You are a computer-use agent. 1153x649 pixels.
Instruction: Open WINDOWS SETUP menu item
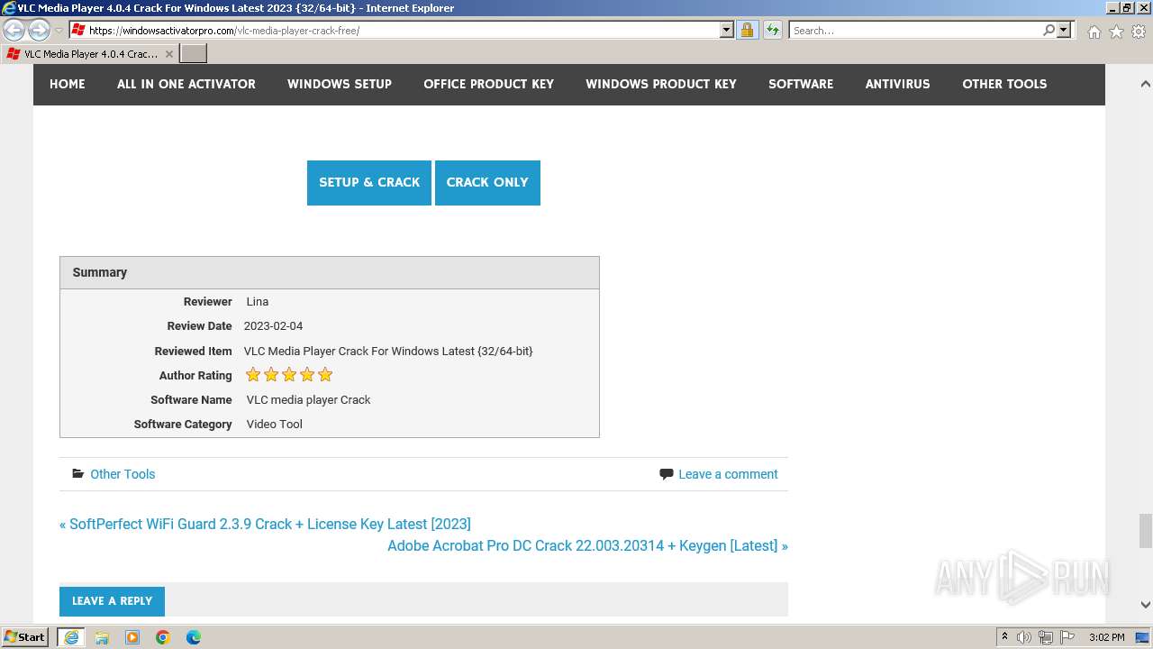(340, 84)
